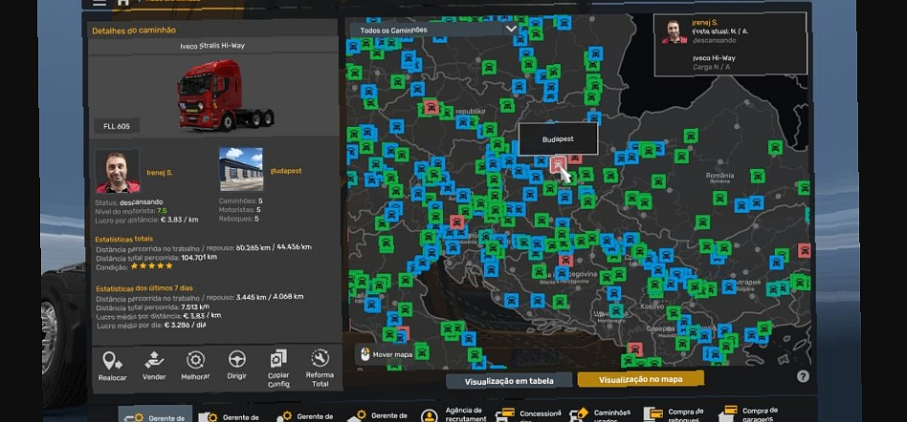Click the Compra de reboques icon

click(x=653, y=415)
